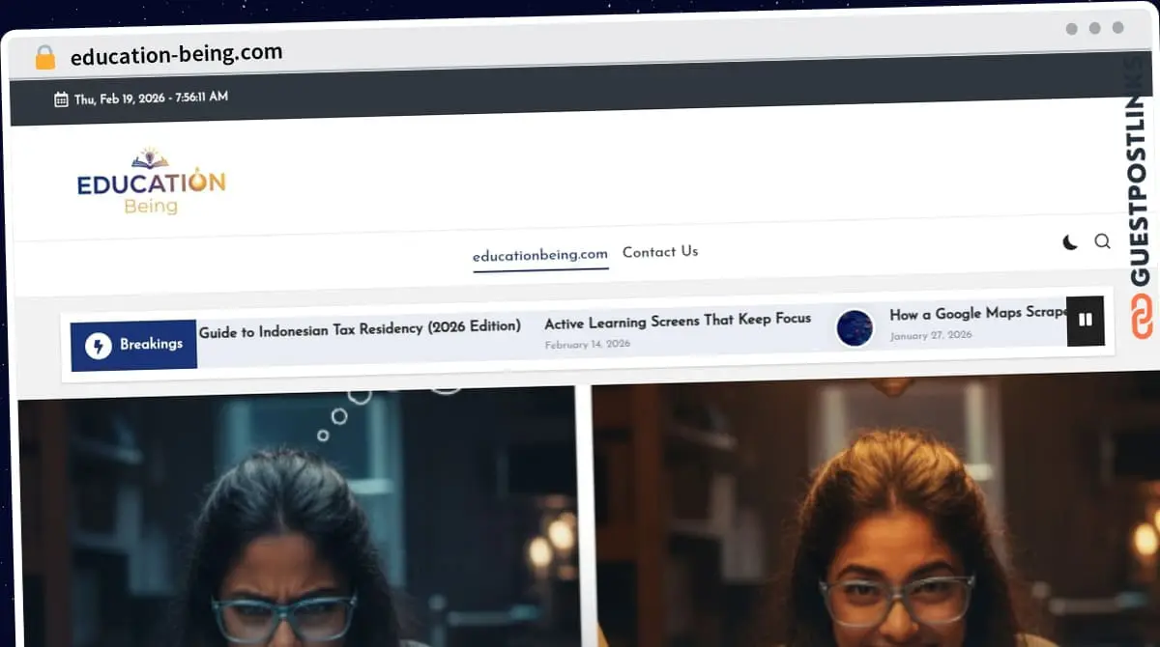Click the How a Google Maps Scraper headline

(976, 313)
